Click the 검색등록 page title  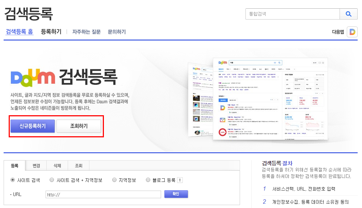click(29, 14)
